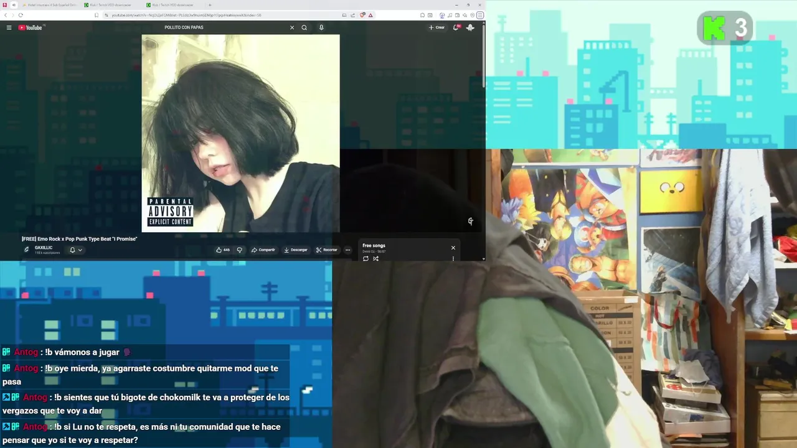Viewport: 797px width, 448px height.
Task: Open the GAXILLIC channel avatar
Action: pos(27,250)
